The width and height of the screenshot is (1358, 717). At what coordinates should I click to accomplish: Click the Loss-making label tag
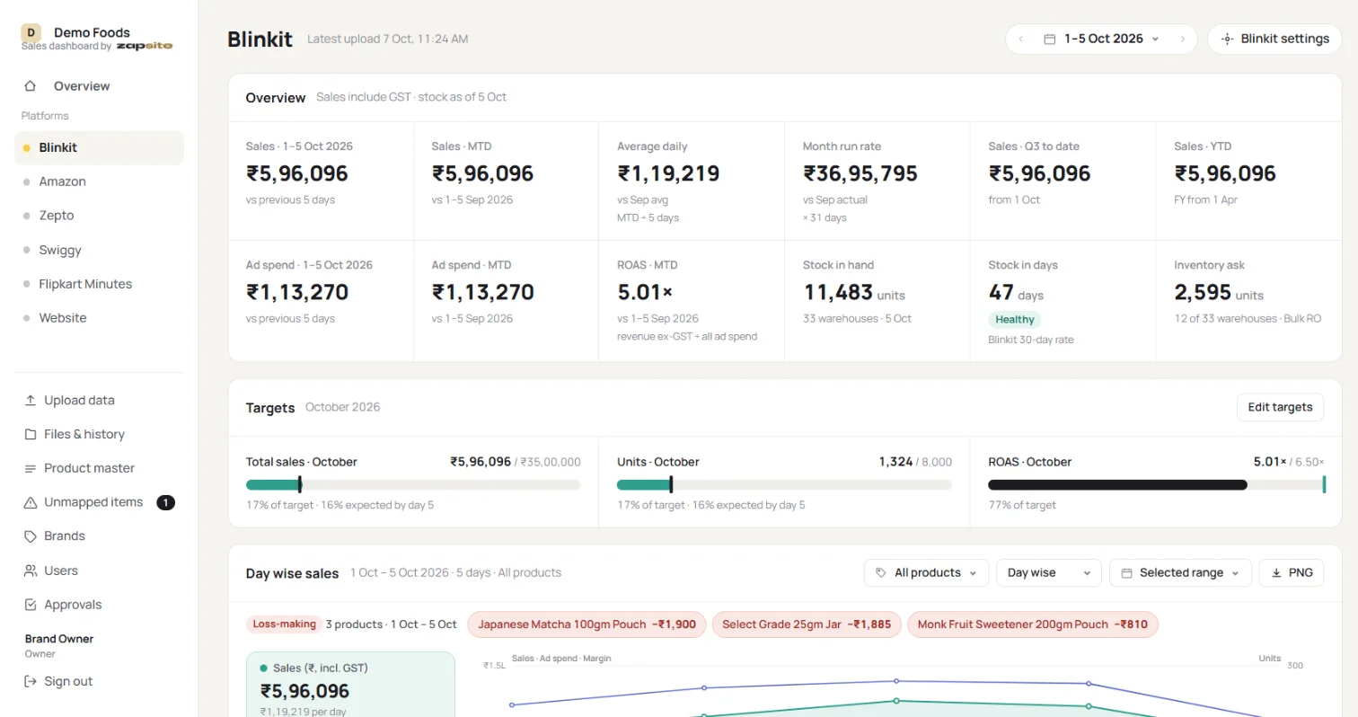point(284,624)
